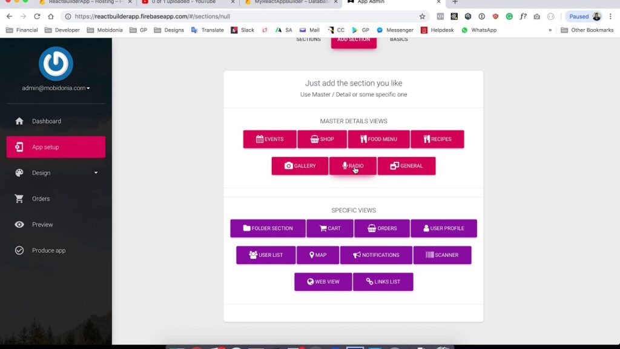Open Dashboard in the sidebar
Viewport: 620px width, 349px height.
56,121
